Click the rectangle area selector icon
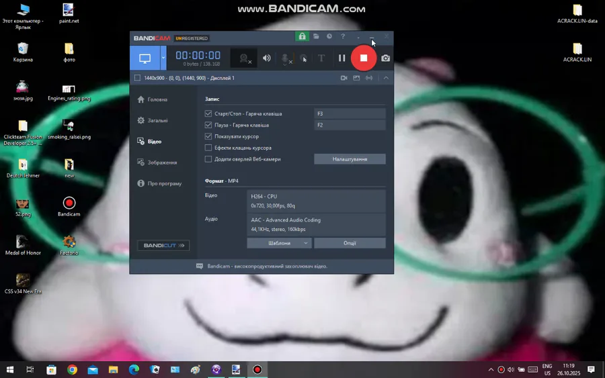Screen dimensions: 605x378 pos(137,78)
